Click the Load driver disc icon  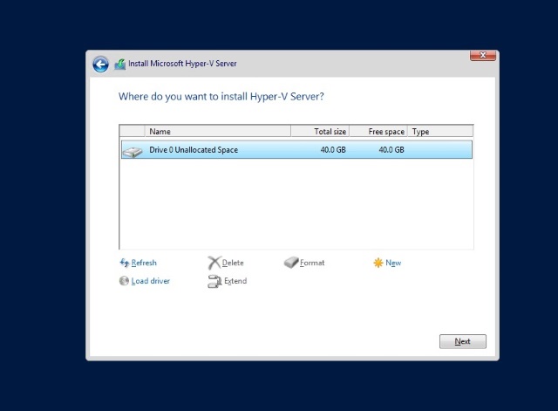(124, 281)
